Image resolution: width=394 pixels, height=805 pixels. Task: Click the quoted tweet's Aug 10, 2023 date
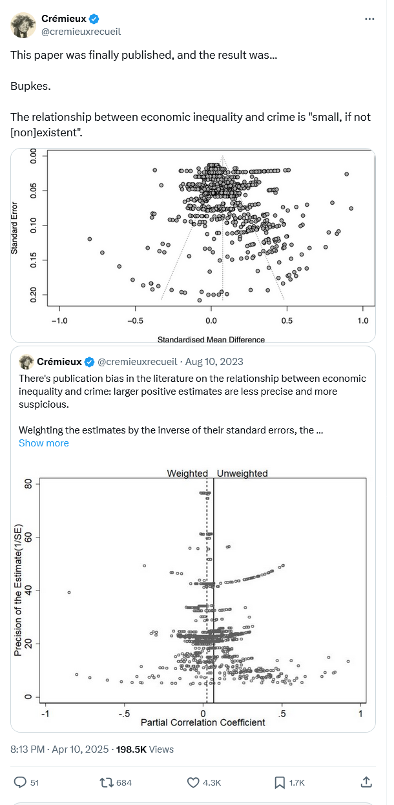pos(214,362)
